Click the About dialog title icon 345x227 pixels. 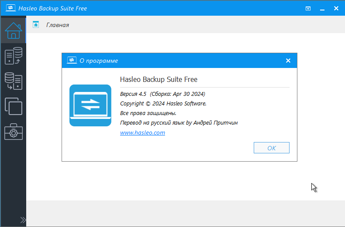[72, 61]
